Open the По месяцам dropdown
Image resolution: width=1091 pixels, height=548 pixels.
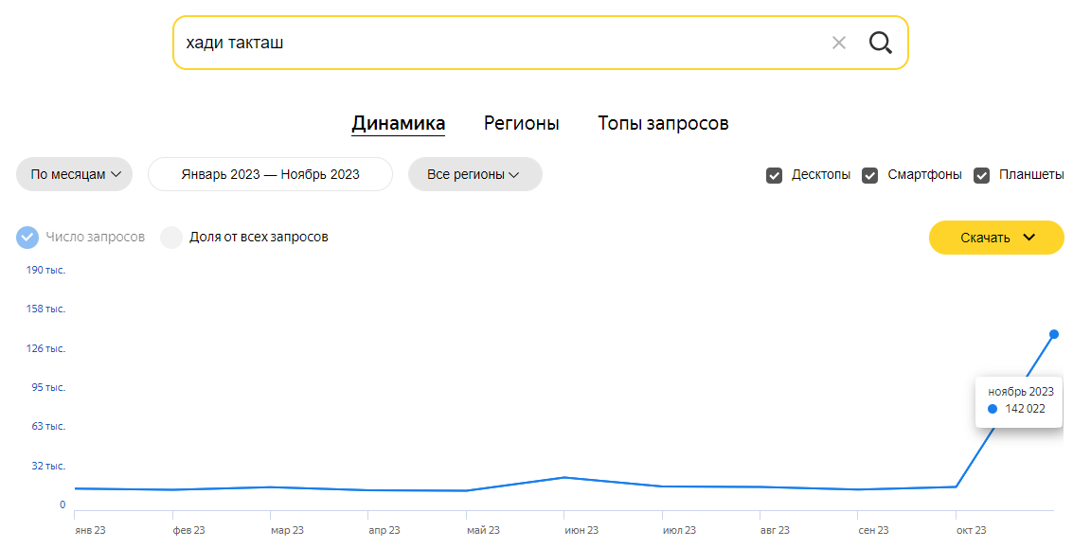point(75,174)
